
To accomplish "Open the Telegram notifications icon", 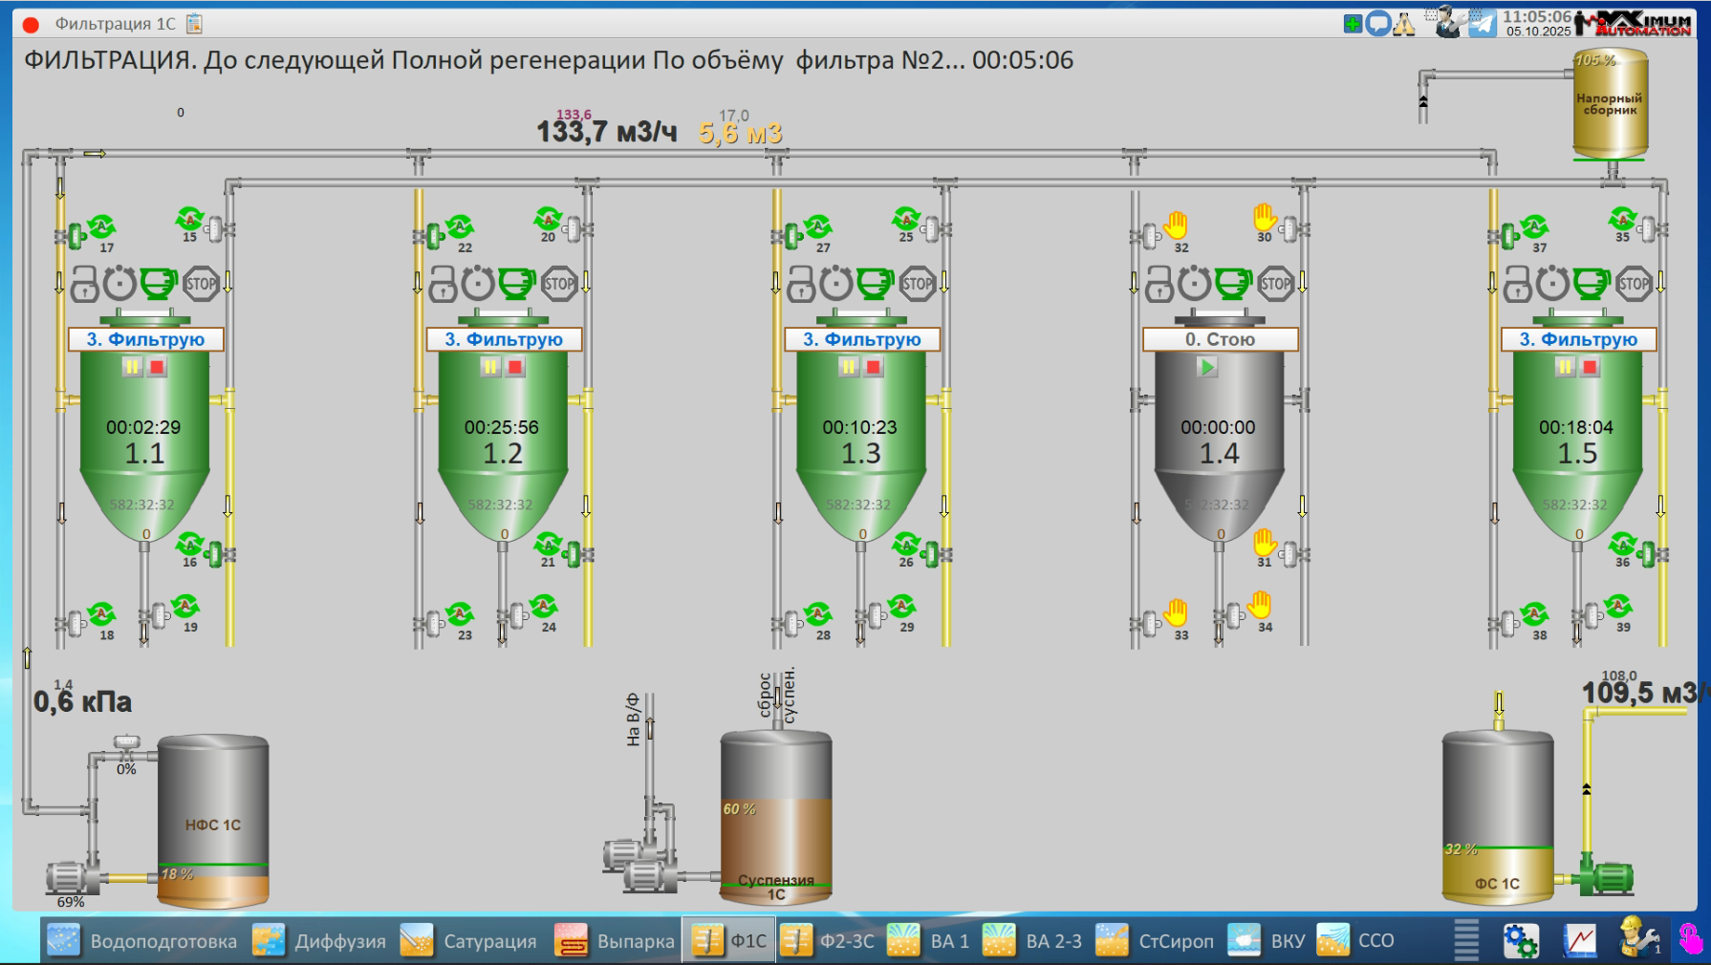I will pyautogui.click(x=1482, y=23).
